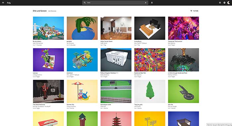Open the Apocalypse scene thumbnail
This screenshot has width=232, height=126.
116,92
